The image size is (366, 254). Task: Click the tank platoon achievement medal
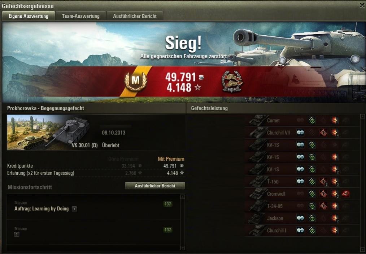(x=232, y=81)
